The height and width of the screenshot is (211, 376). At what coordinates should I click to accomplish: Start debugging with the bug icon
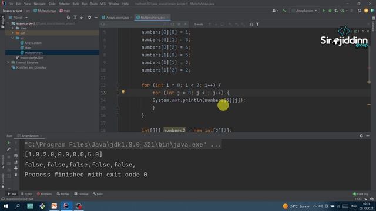(x=330, y=11)
